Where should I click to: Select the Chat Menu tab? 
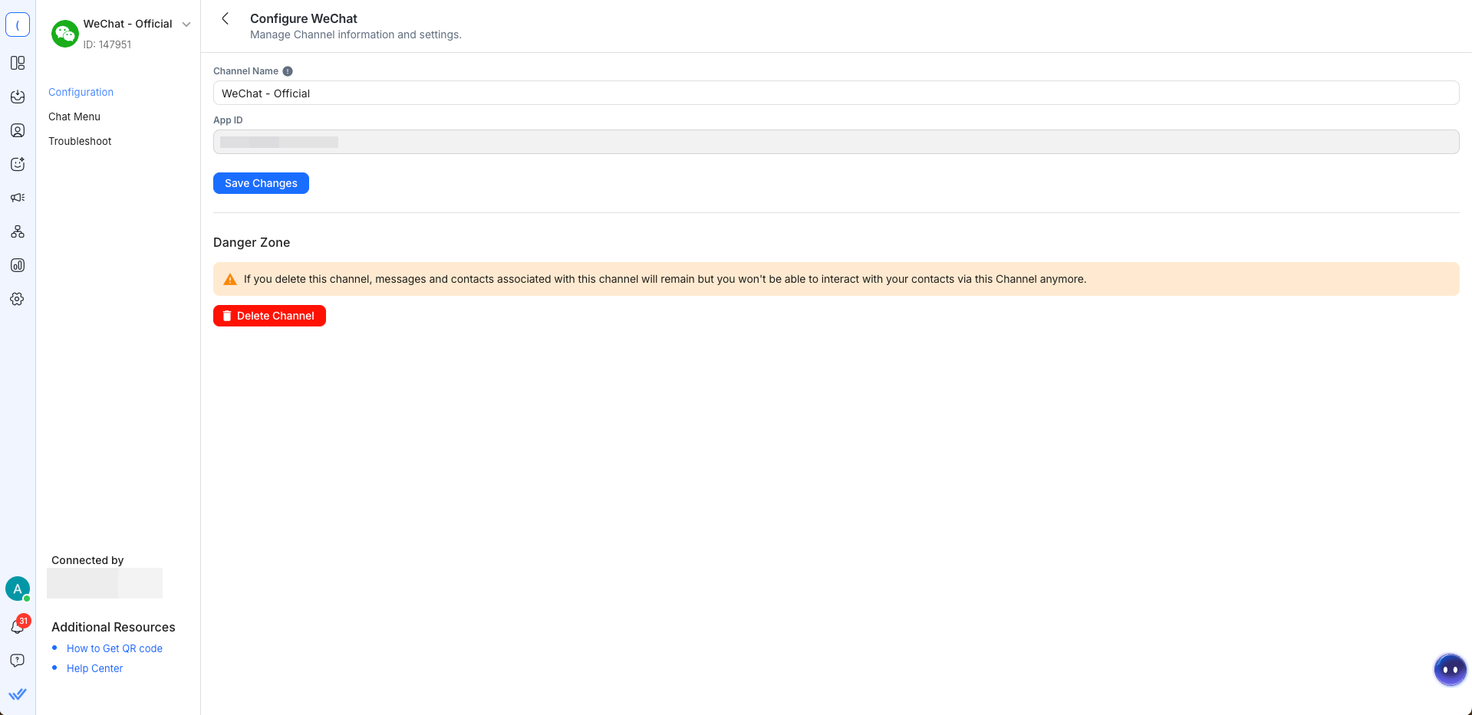pyautogui.click(x=74, y=116)
